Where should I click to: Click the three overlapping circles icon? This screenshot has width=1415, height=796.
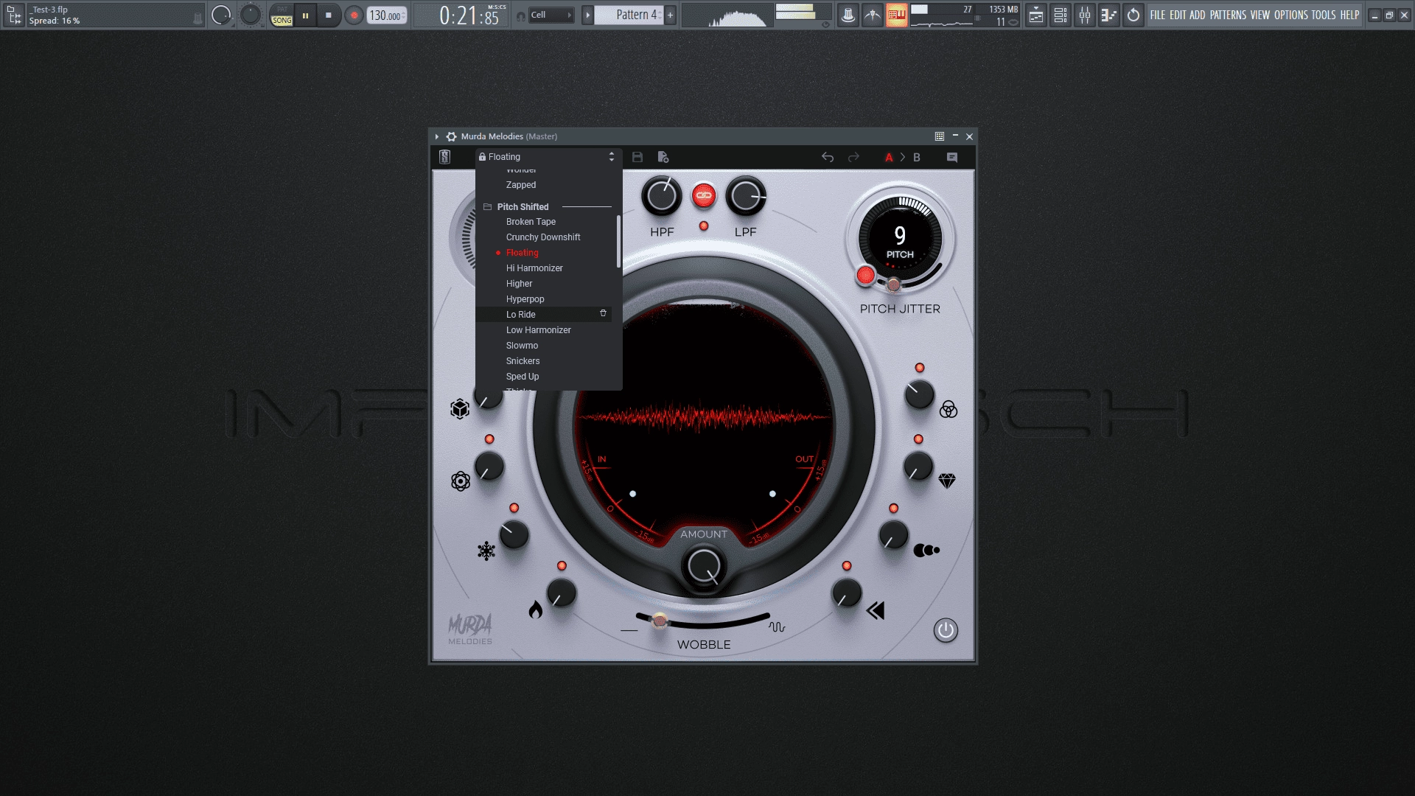(x=948, y=409)
